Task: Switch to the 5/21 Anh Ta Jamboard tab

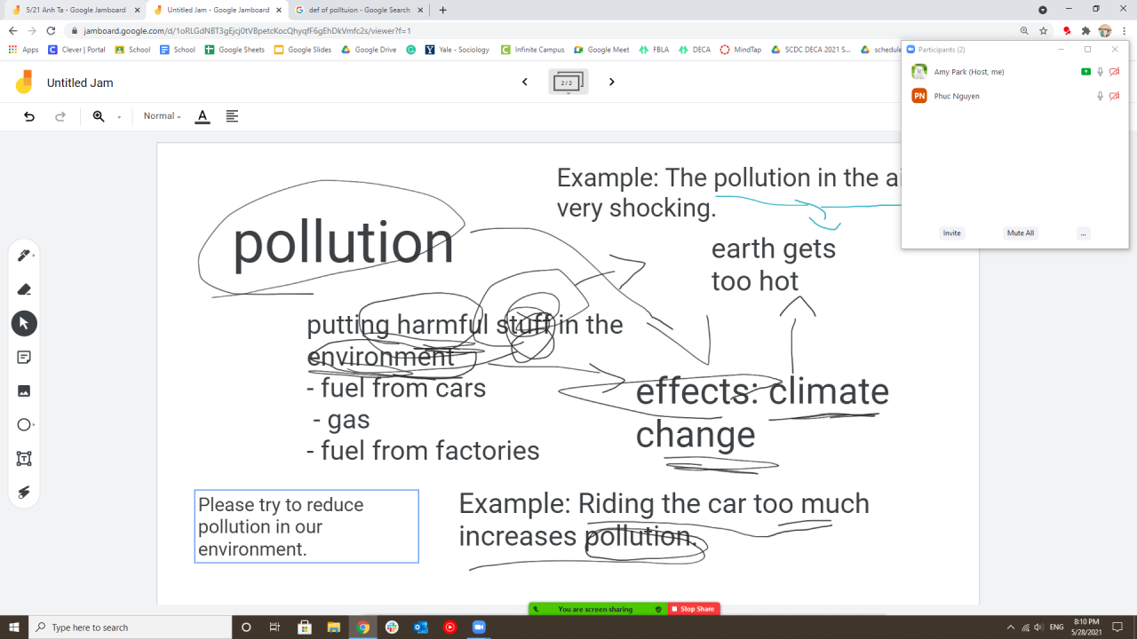Action: (x=76, y=10)
